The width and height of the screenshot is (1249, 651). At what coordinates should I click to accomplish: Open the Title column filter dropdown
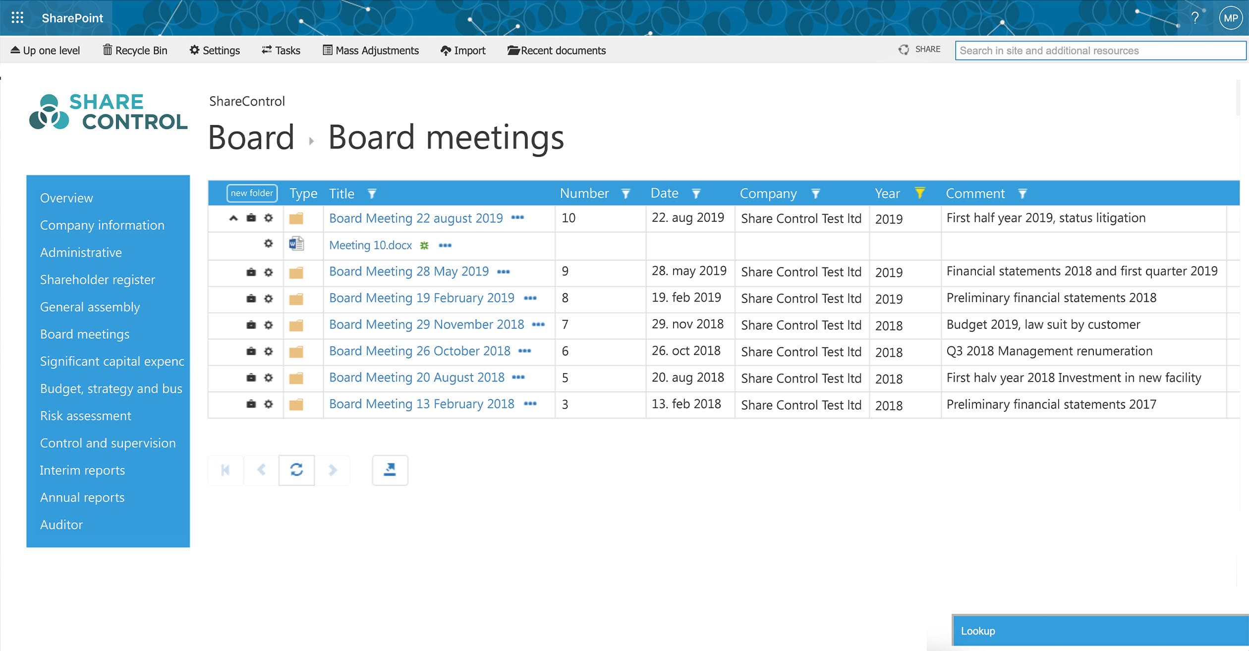372,194
